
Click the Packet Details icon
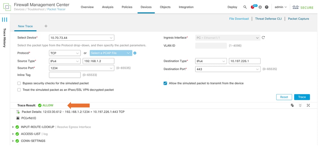tap(18, 112)
